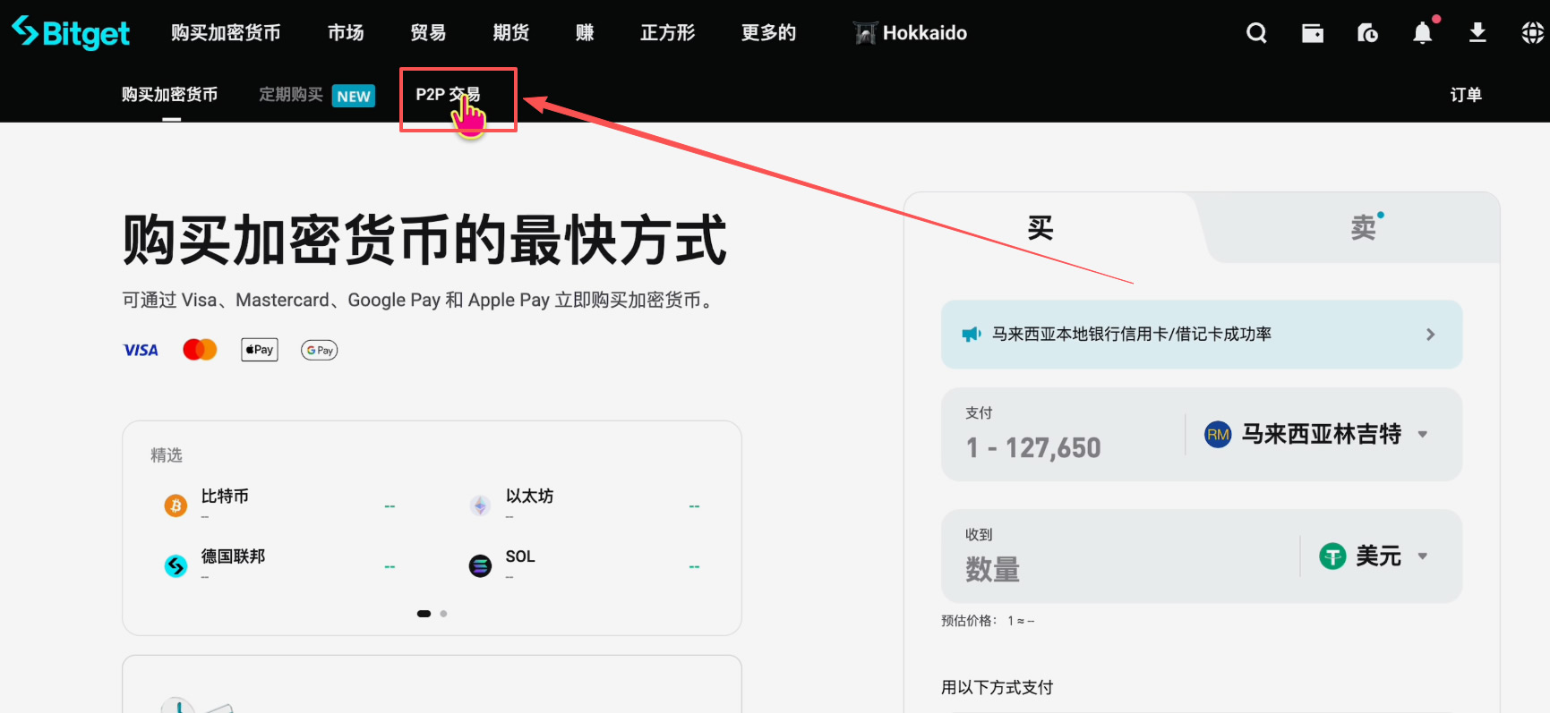
Task: Go to second carousel page dot
Action: [443, 614]
